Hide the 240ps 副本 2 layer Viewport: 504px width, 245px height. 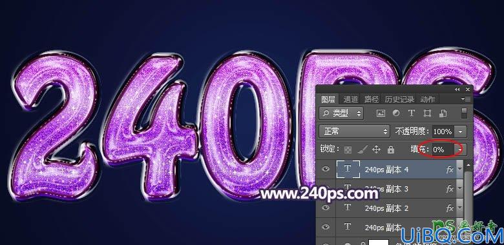tap(326, 208)
